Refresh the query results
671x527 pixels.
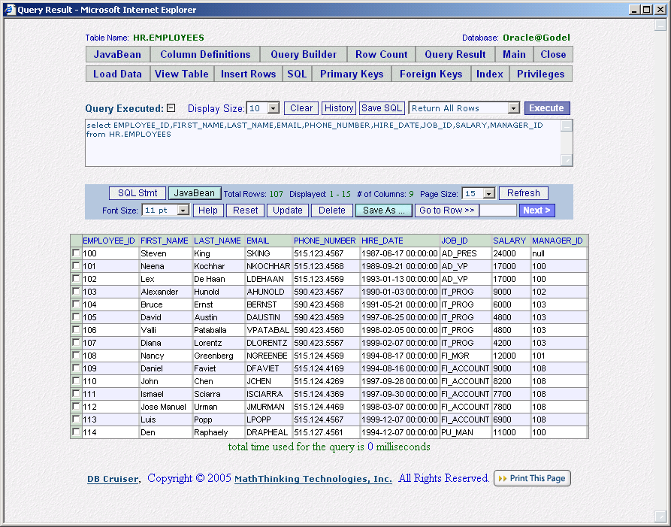click(524, 193)
